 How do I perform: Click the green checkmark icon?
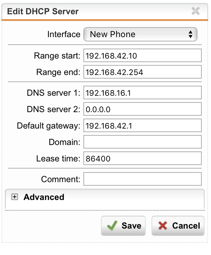pyautogui.click(x=112, y=226)
